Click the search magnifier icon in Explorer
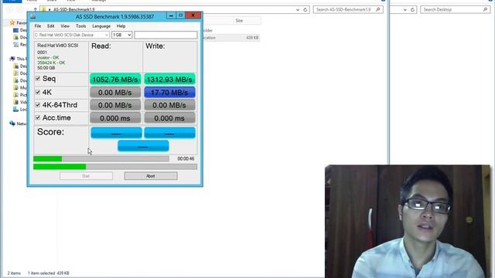This screenshot has width=495, height=278. click(378, 10)
